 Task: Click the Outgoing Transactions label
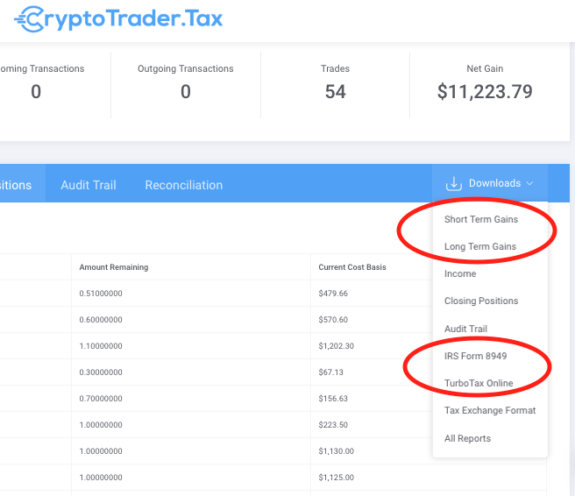(x=186, y=68)
